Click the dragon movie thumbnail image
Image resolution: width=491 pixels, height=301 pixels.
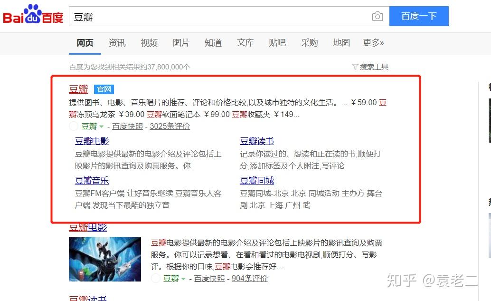(x=105, y=259)
